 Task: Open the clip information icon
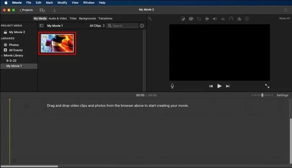tap(247, 19)
